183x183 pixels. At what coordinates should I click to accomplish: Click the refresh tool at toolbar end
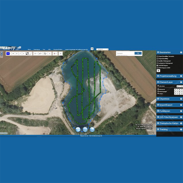[61, 53]
